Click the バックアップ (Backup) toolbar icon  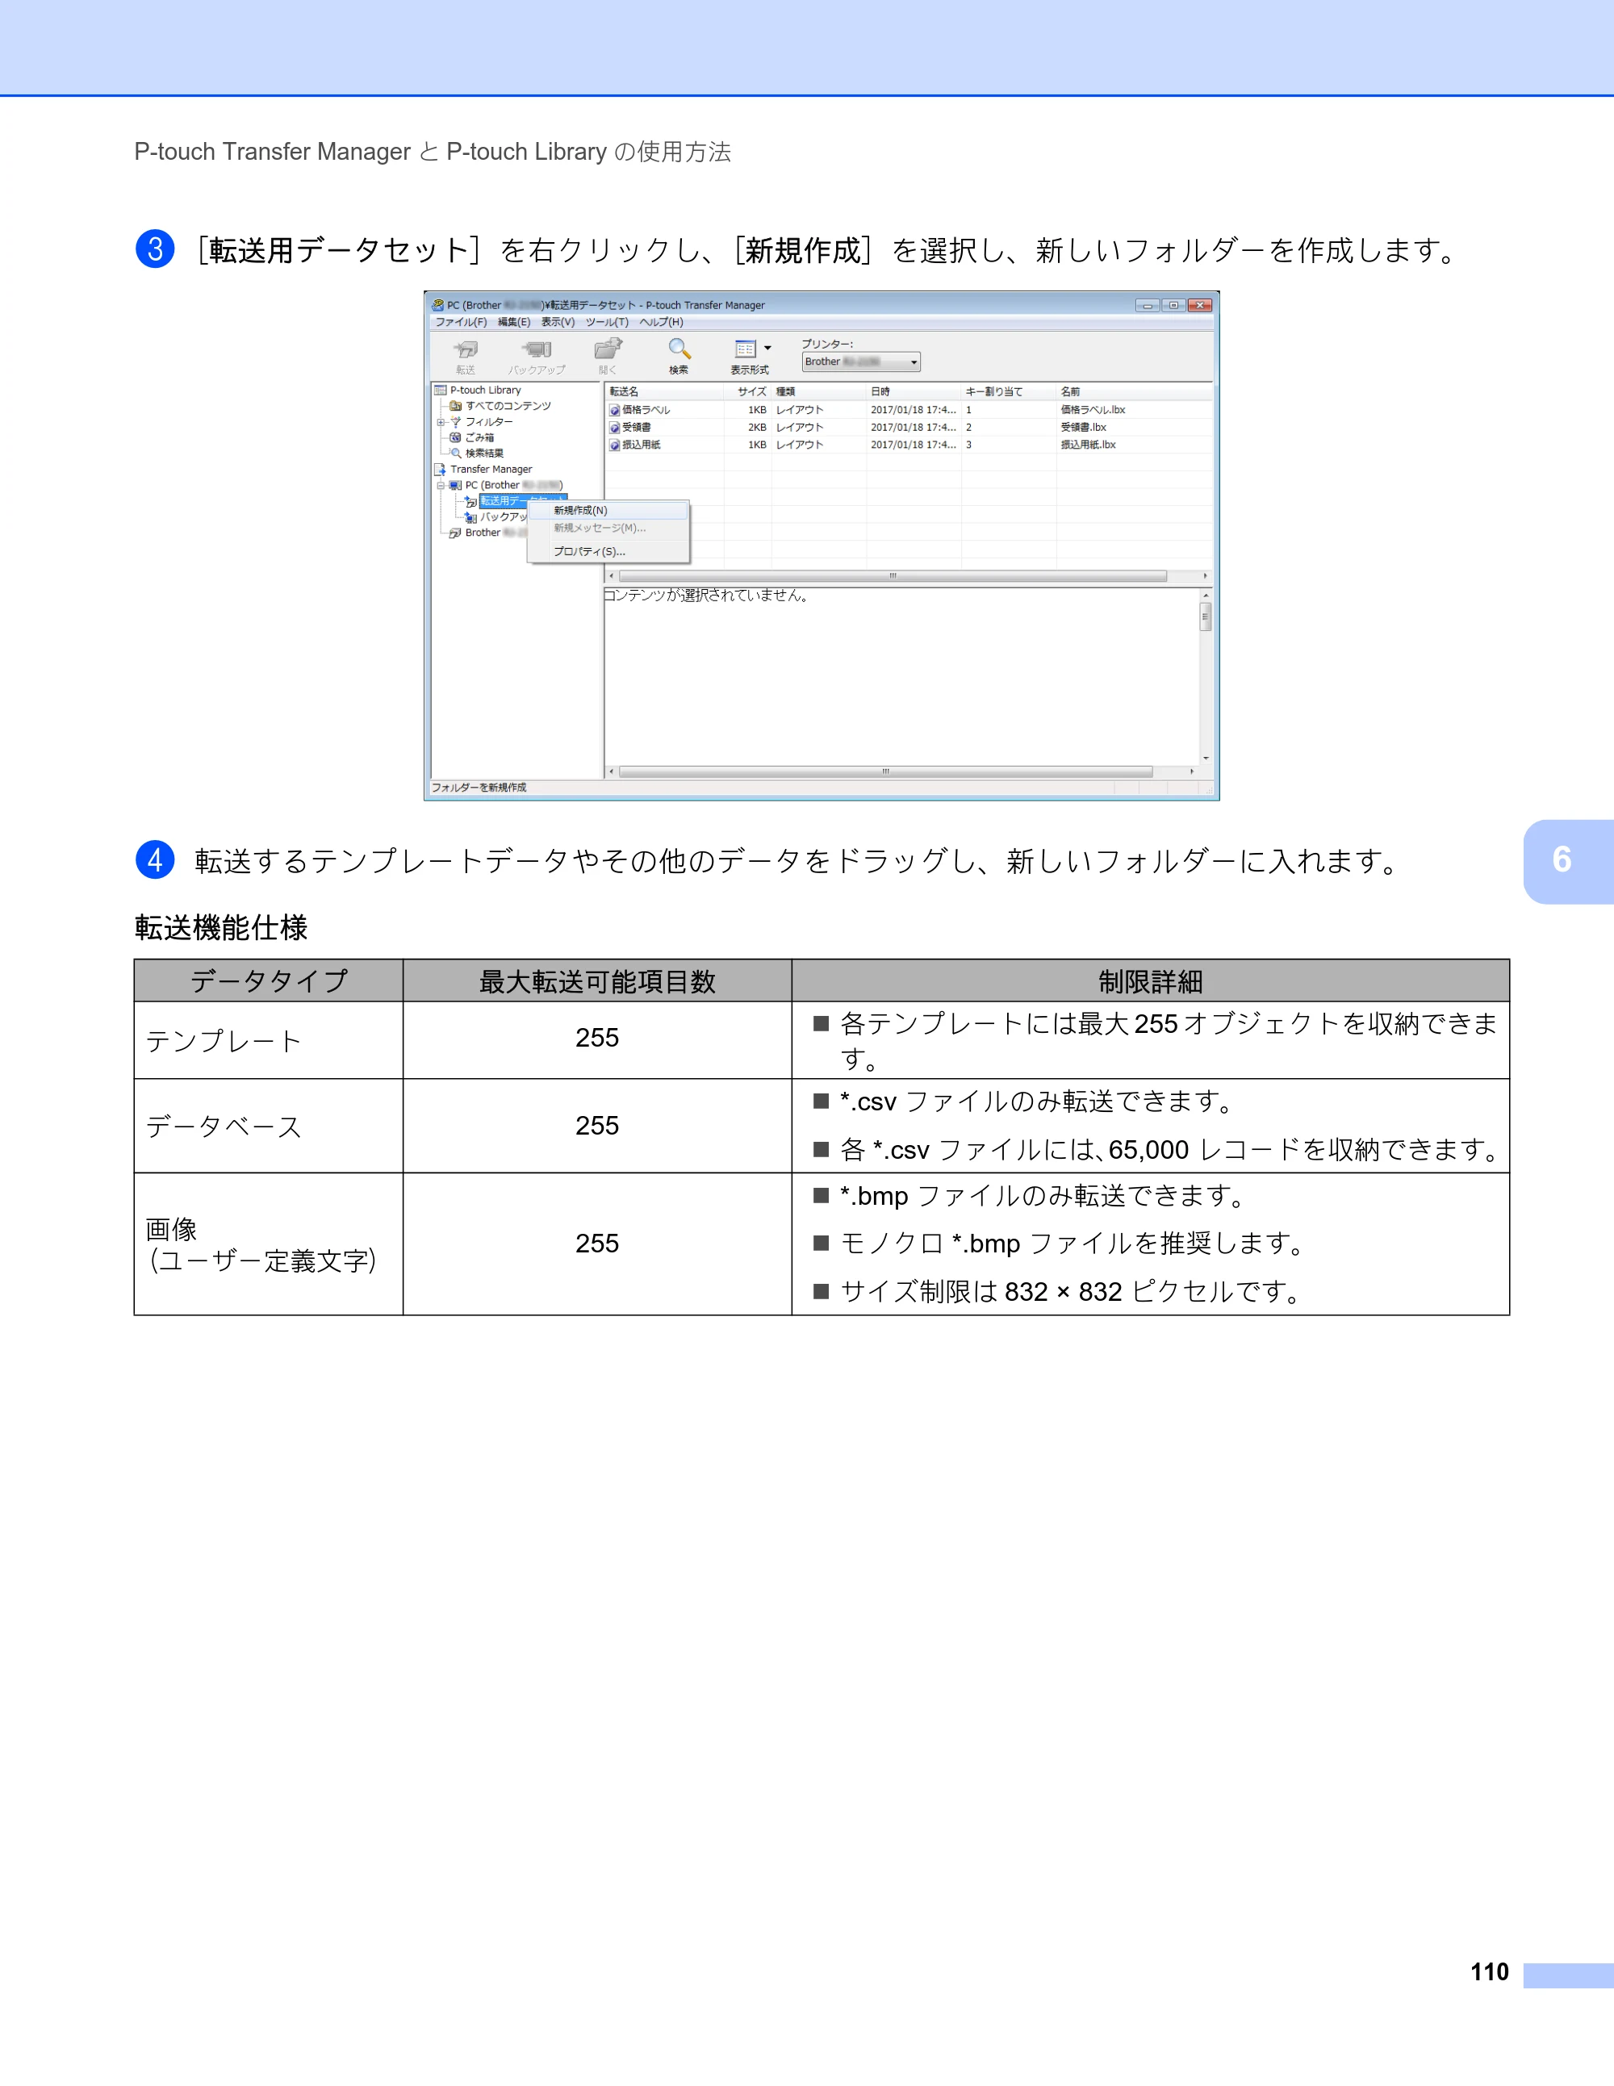[x=537, y=349]
